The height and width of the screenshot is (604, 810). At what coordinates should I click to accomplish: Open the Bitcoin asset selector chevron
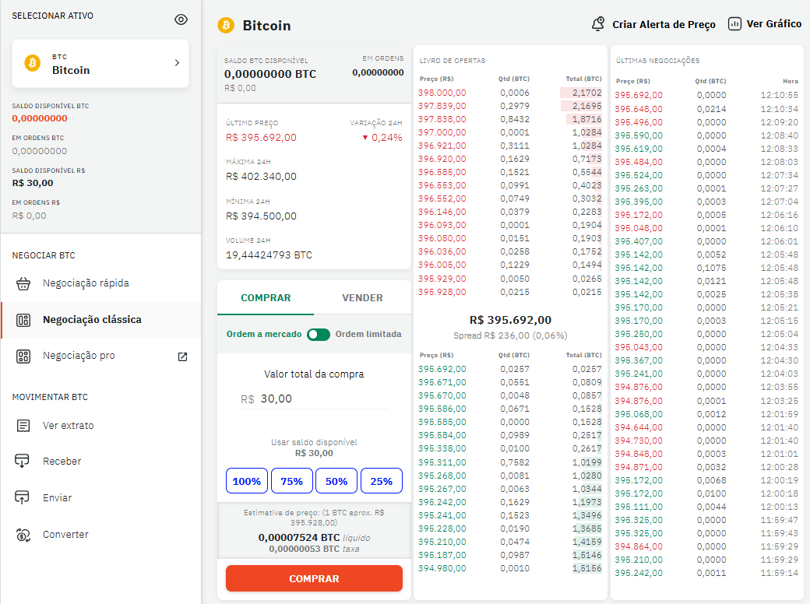(178, 62)
